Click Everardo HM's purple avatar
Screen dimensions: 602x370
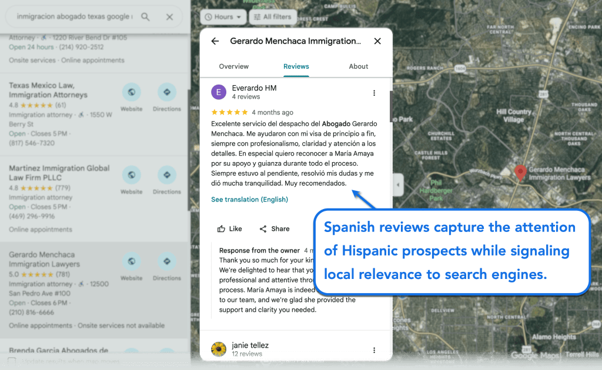coord(219,92)
